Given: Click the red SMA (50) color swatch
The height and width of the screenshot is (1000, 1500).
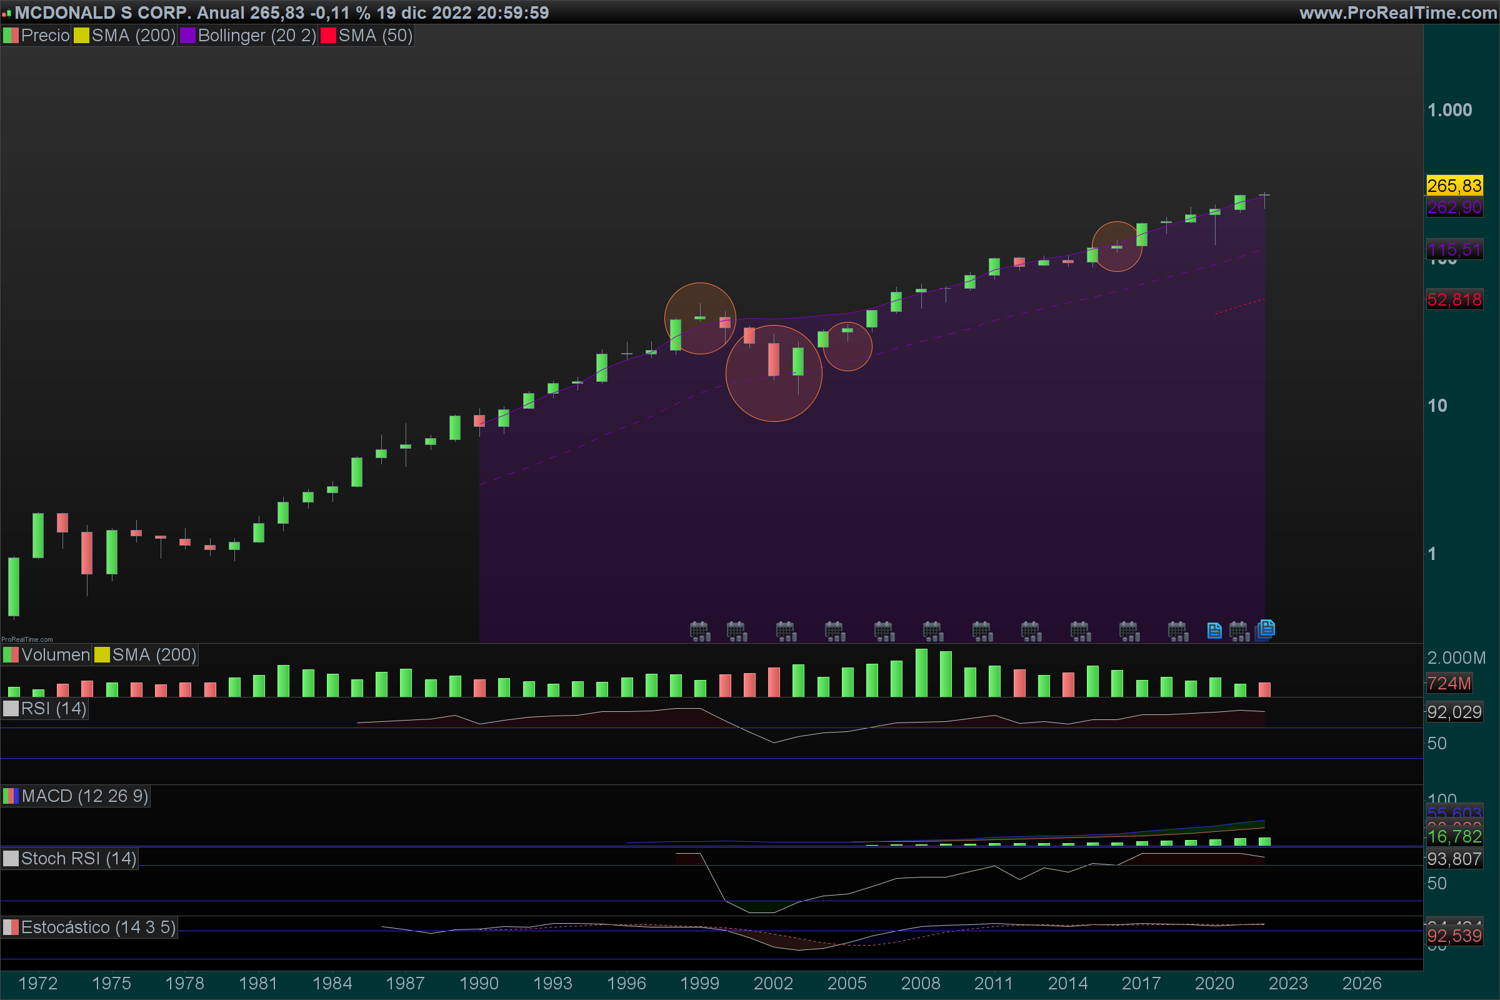Looking at the screenshot, I should coord(329,36).
